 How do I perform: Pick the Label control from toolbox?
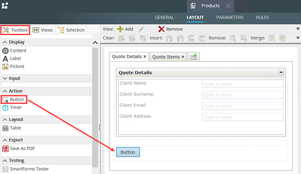[x=15, y=58]
